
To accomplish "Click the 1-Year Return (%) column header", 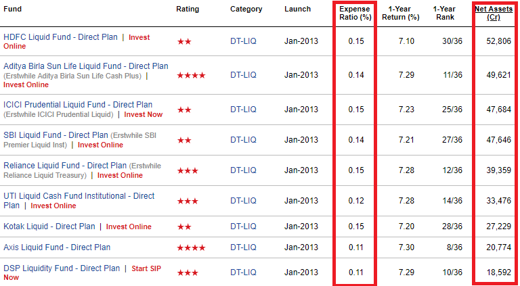I will (401, 14).
